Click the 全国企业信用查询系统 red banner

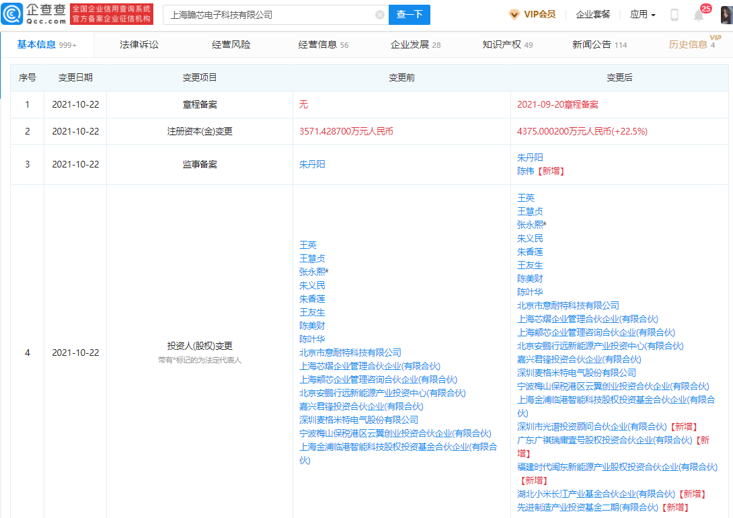pyautogui.click(x=111, y=14)
